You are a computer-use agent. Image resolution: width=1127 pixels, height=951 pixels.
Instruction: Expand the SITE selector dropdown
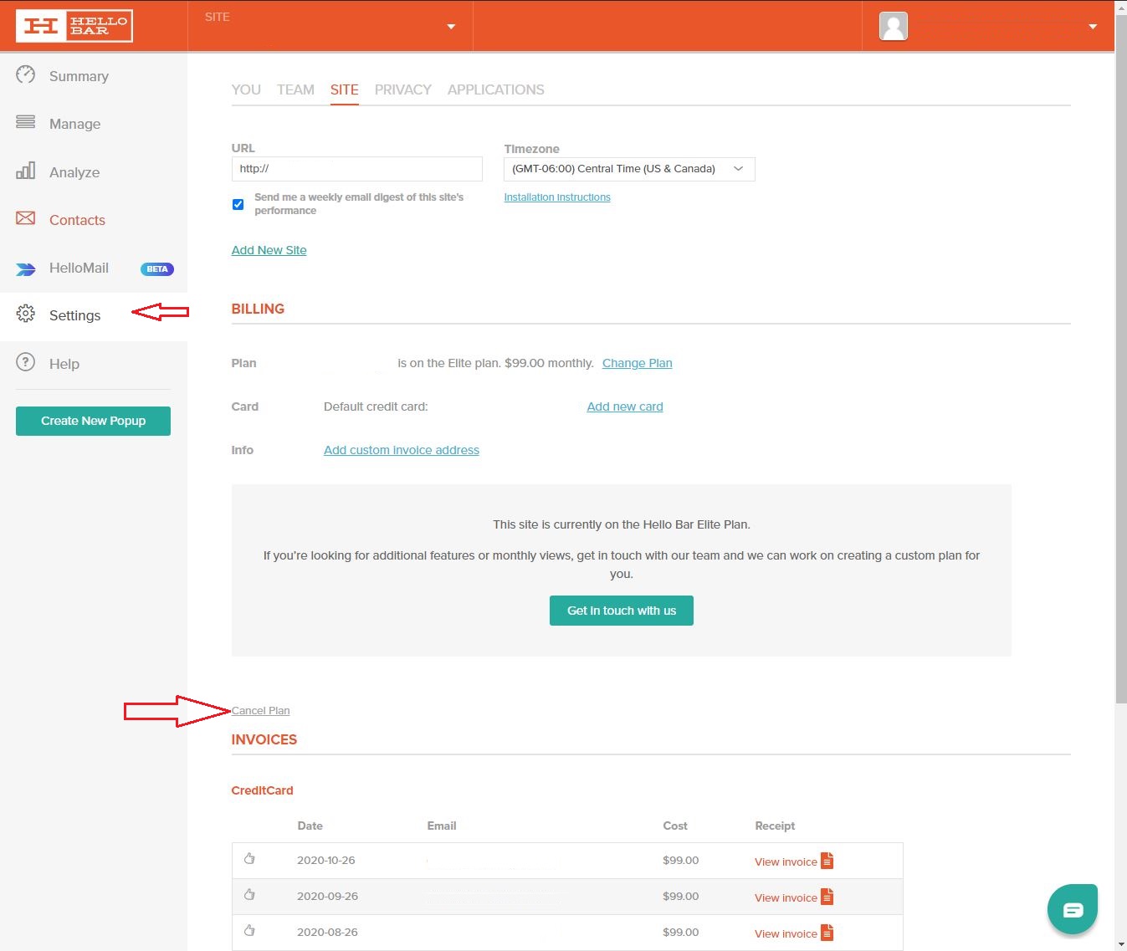click(x=451, y=27)
